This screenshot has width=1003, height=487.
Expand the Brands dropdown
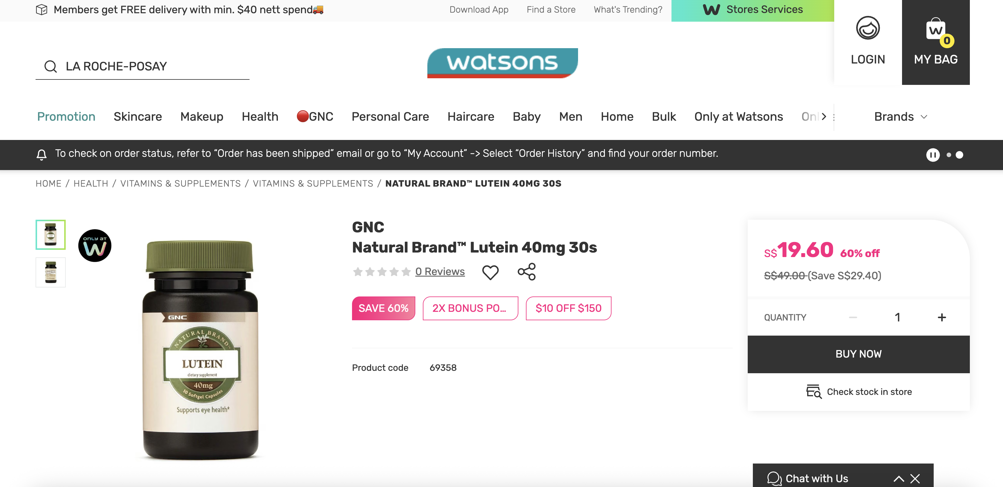point(900,117)
